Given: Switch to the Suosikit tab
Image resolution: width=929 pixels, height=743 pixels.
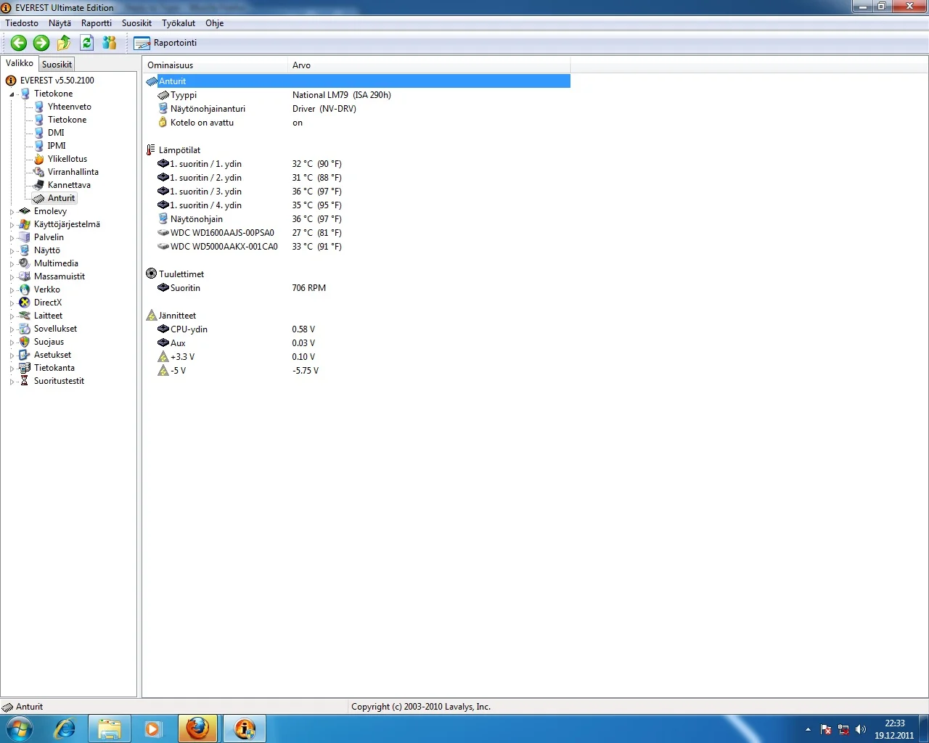Looking at the screenshot, I should (x=57, y=65).
